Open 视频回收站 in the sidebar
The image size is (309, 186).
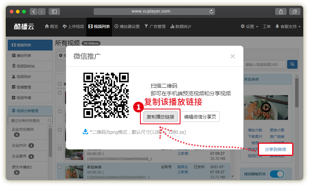click(30, 66)
